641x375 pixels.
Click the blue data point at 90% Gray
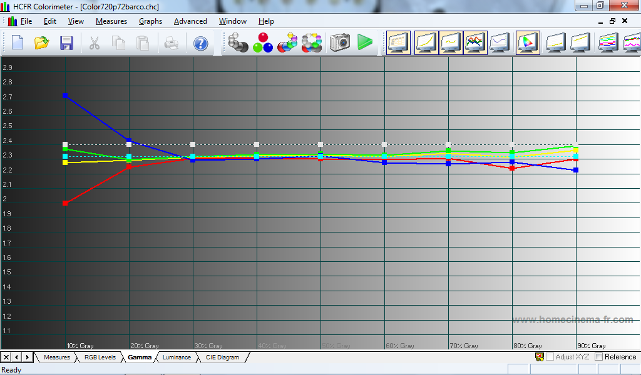576,170
